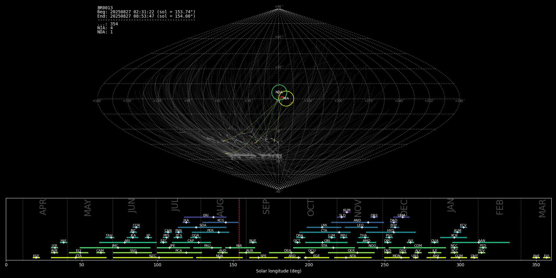Click the +270 longitude label on sky map
This screenshot has height=278, width=556.
(369, 101)
